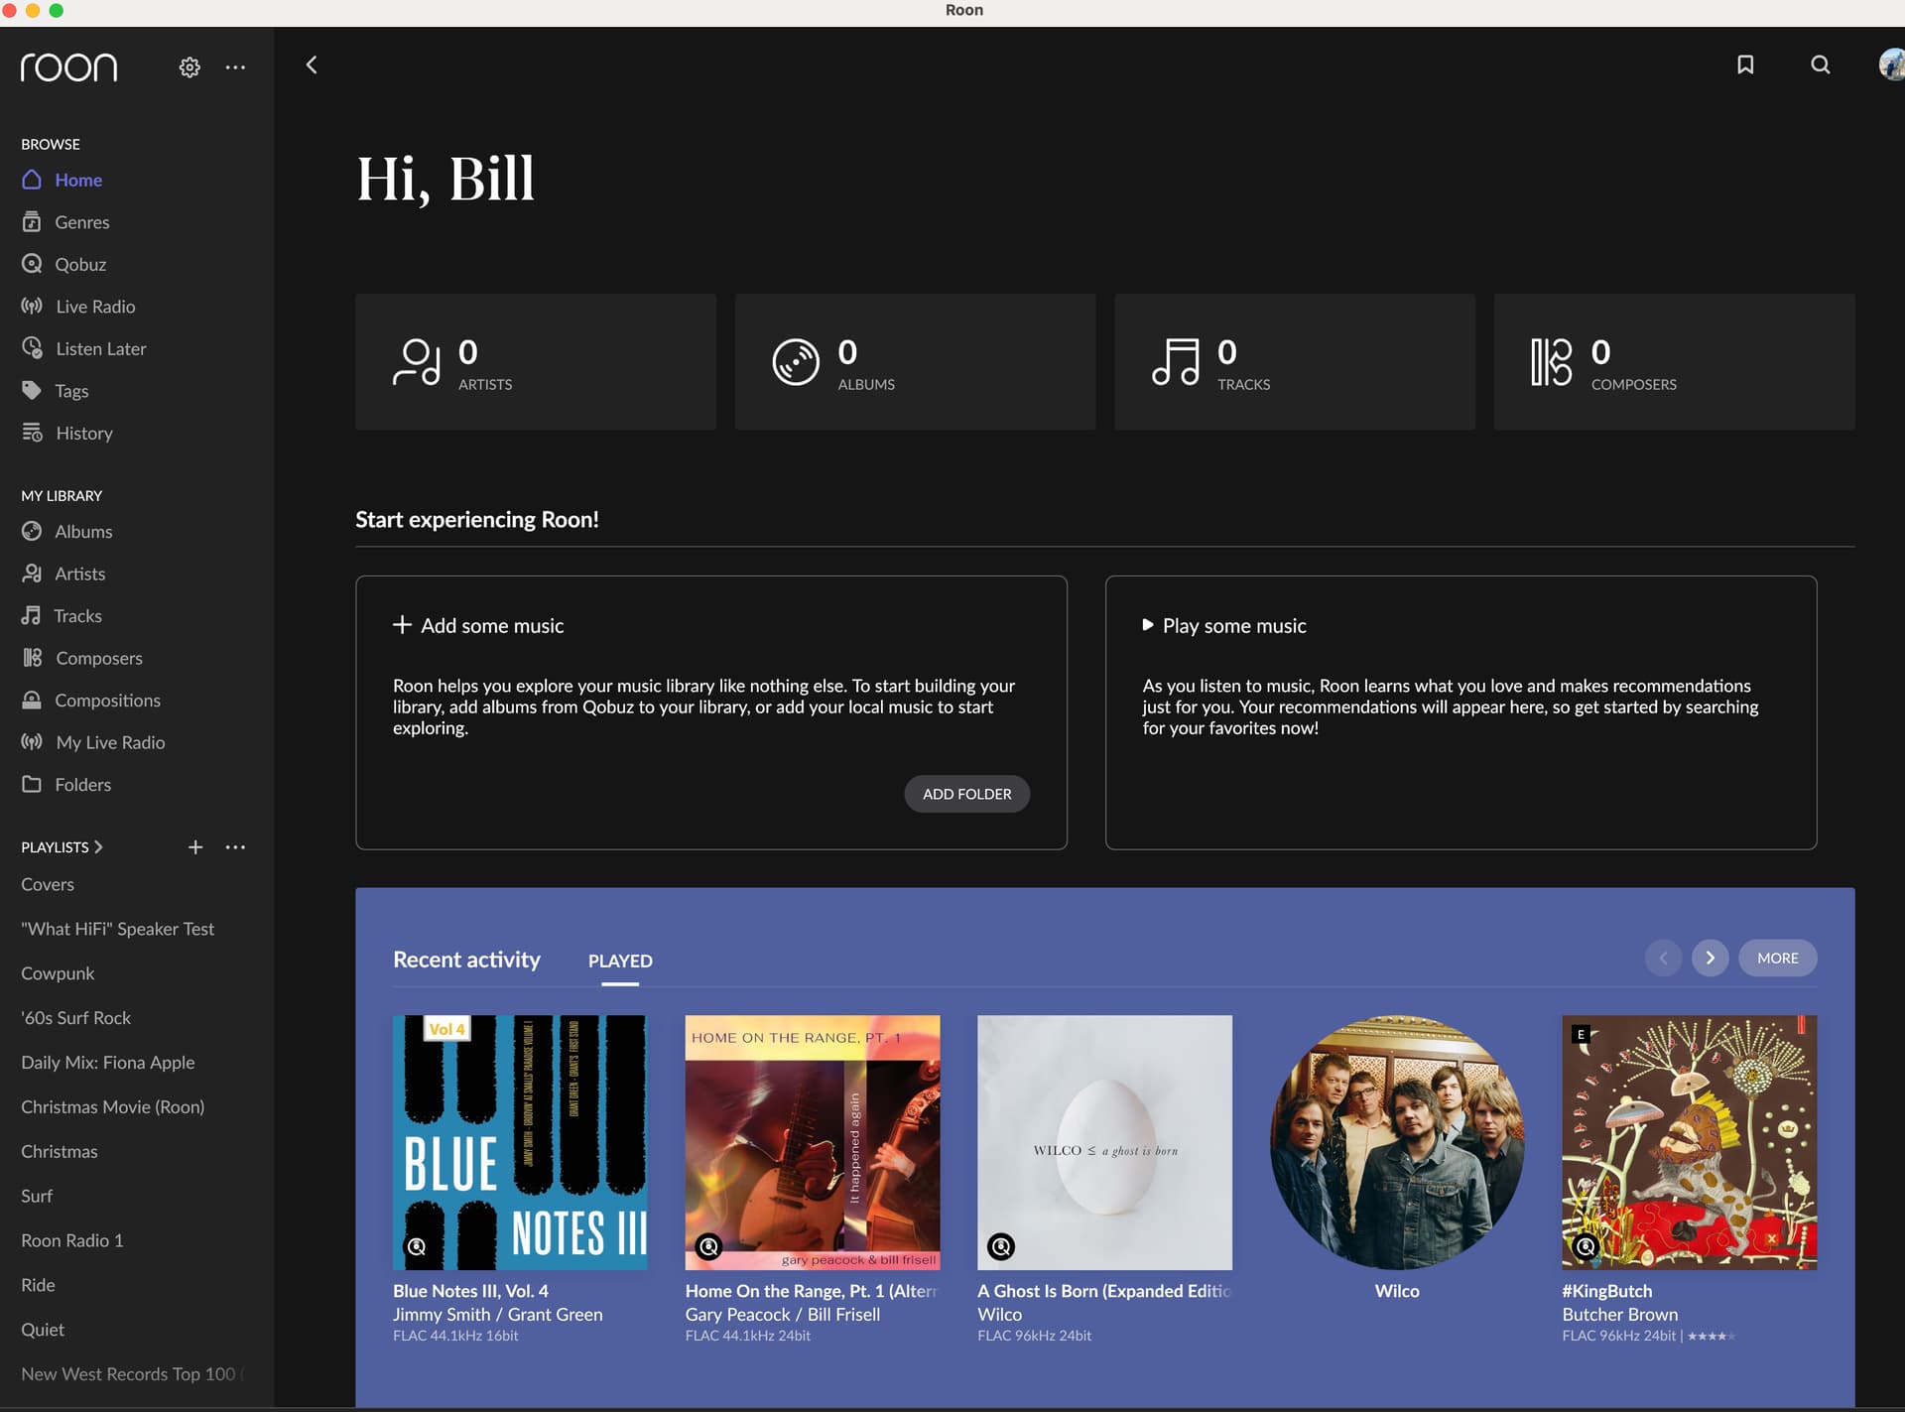This screenshot has height=1412, width=1905.
Task: Show previous recent activity items
Action: point(1663,958)
